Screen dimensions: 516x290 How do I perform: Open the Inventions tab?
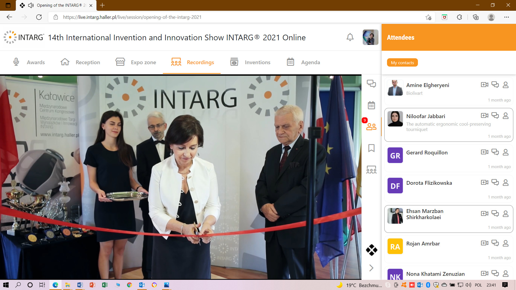point(250,62)
